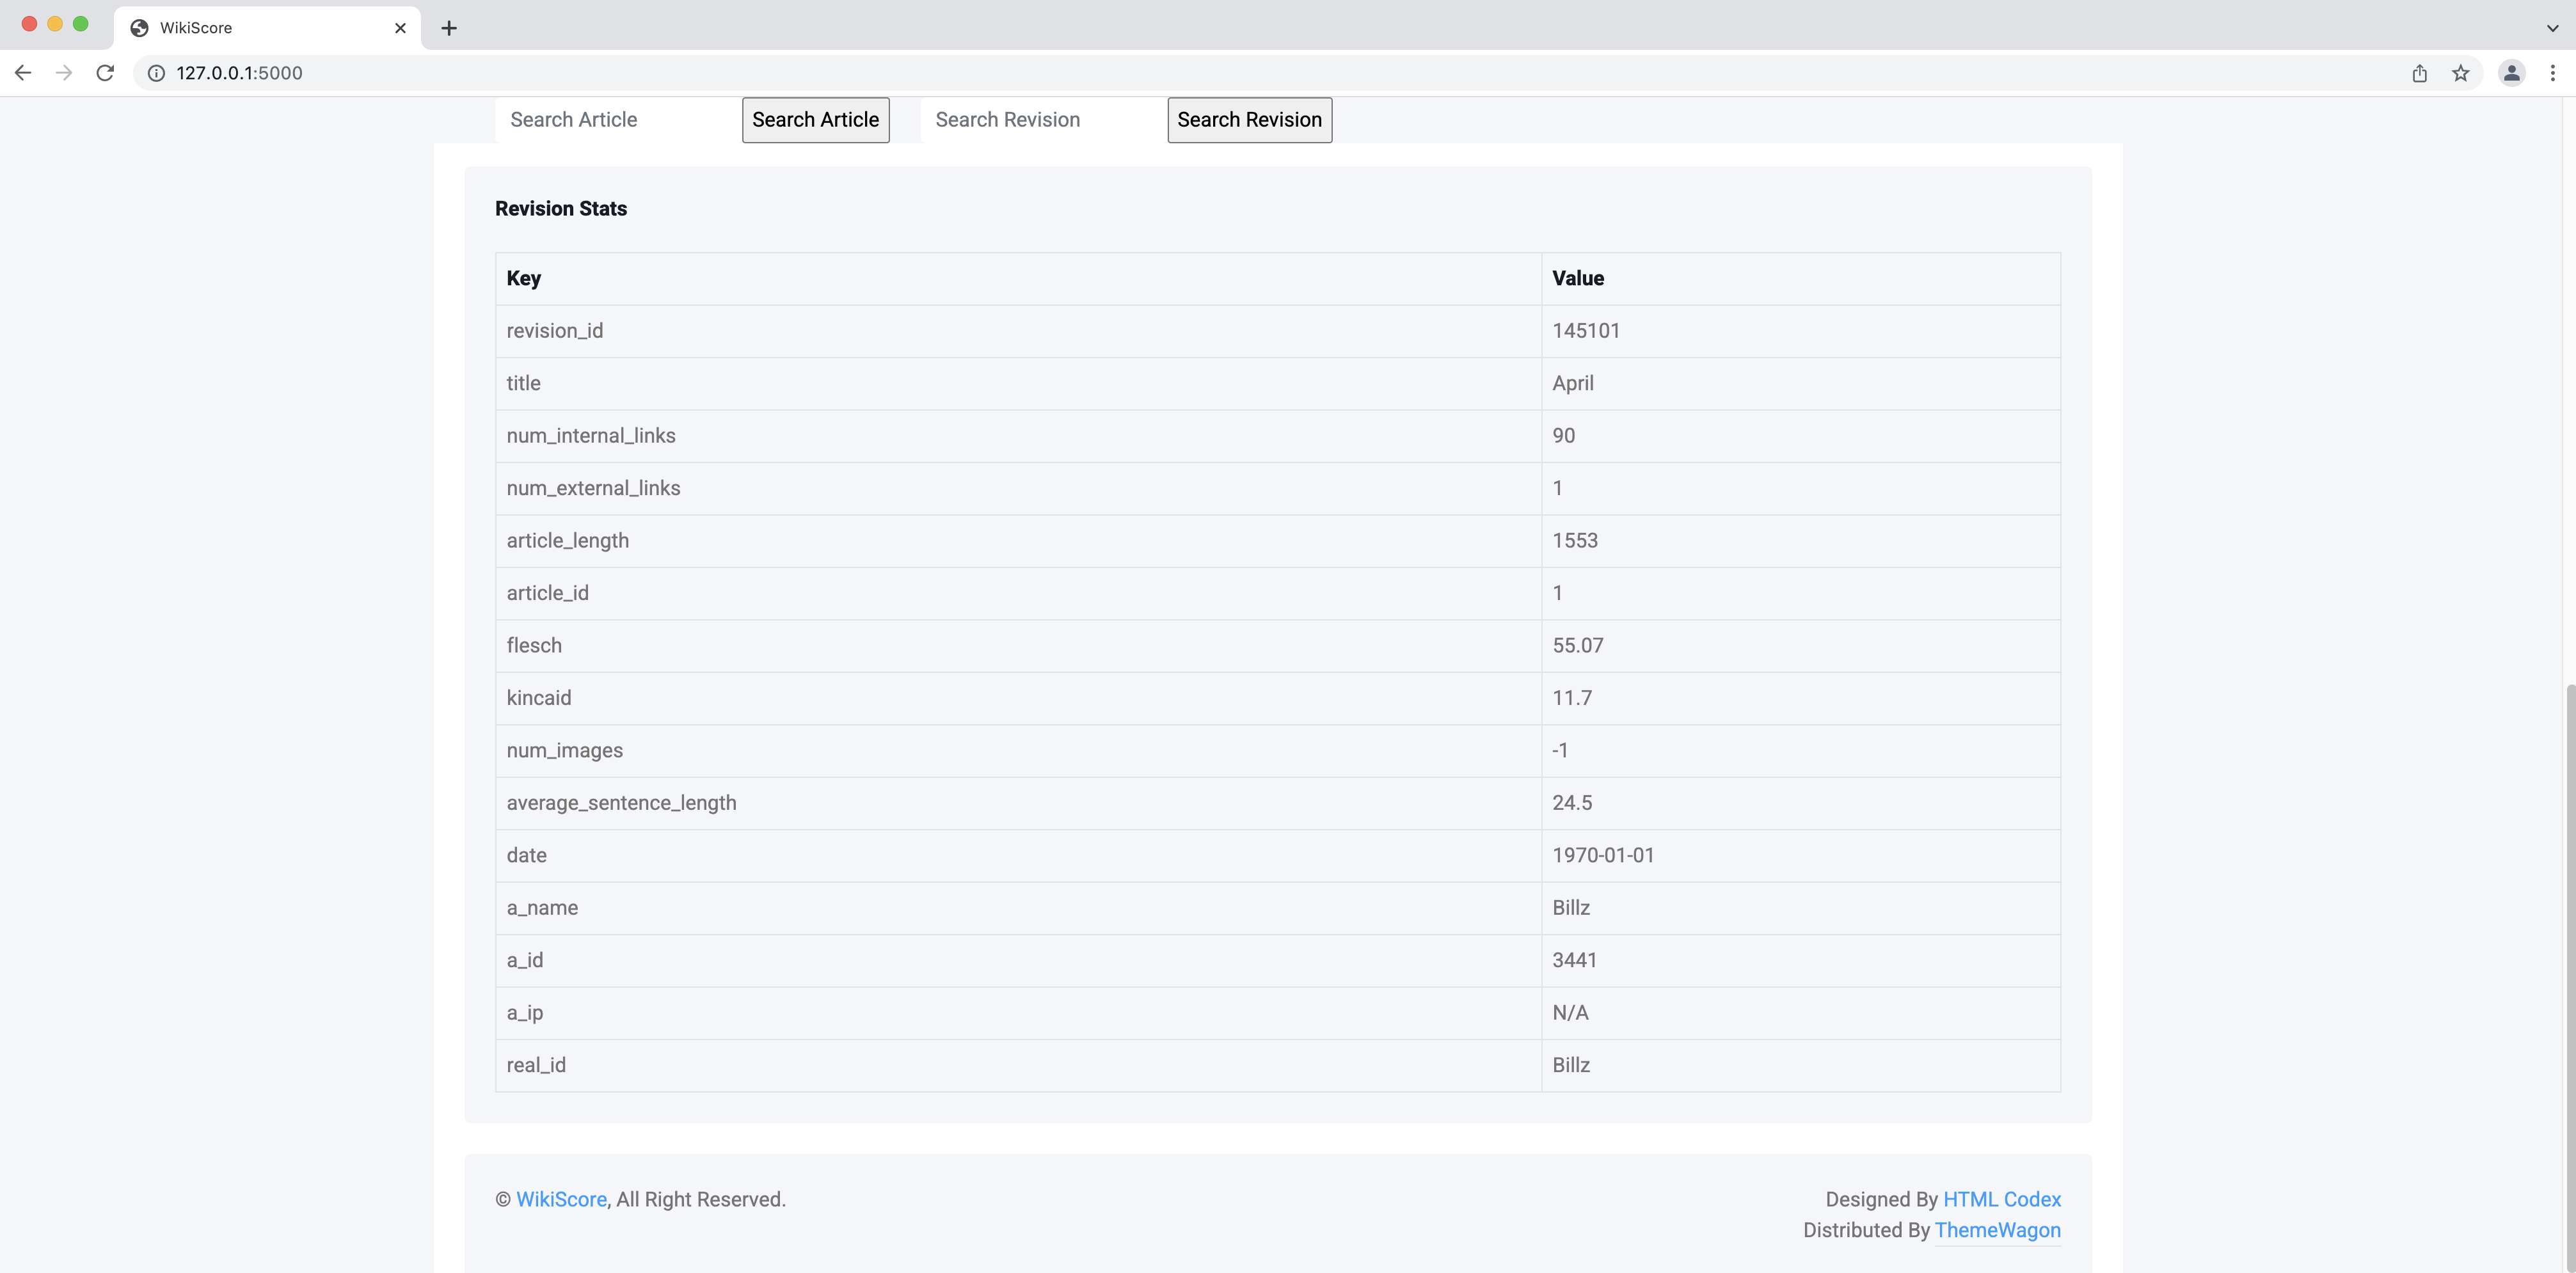Screen dimensions: 2576x1273
Task: Click the browser forward arrow
Action: click(64, 73)
